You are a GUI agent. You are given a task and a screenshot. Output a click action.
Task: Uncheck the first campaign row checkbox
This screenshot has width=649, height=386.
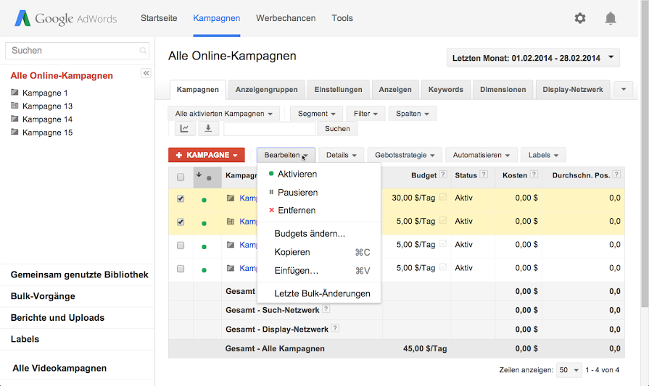tap(181, 198)
